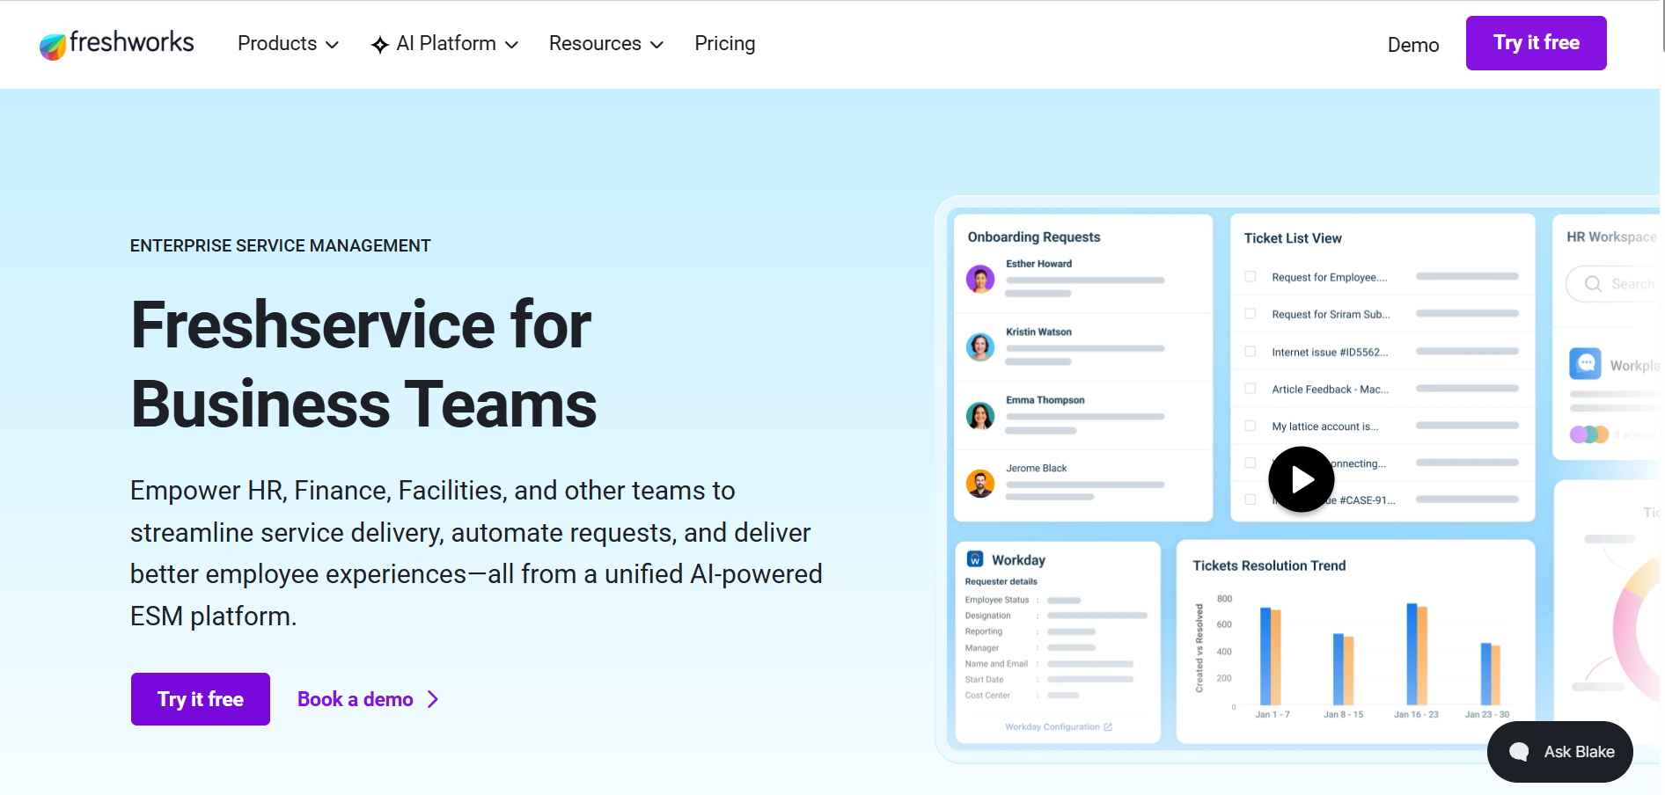Expand the Resources chevron arrow

coord(656,45)
